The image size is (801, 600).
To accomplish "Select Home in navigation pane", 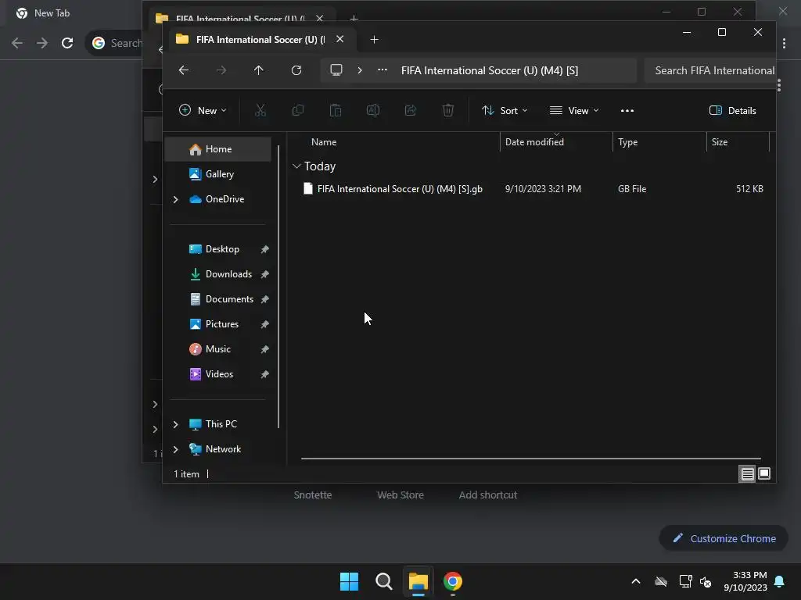I will (x=218, y=149).
